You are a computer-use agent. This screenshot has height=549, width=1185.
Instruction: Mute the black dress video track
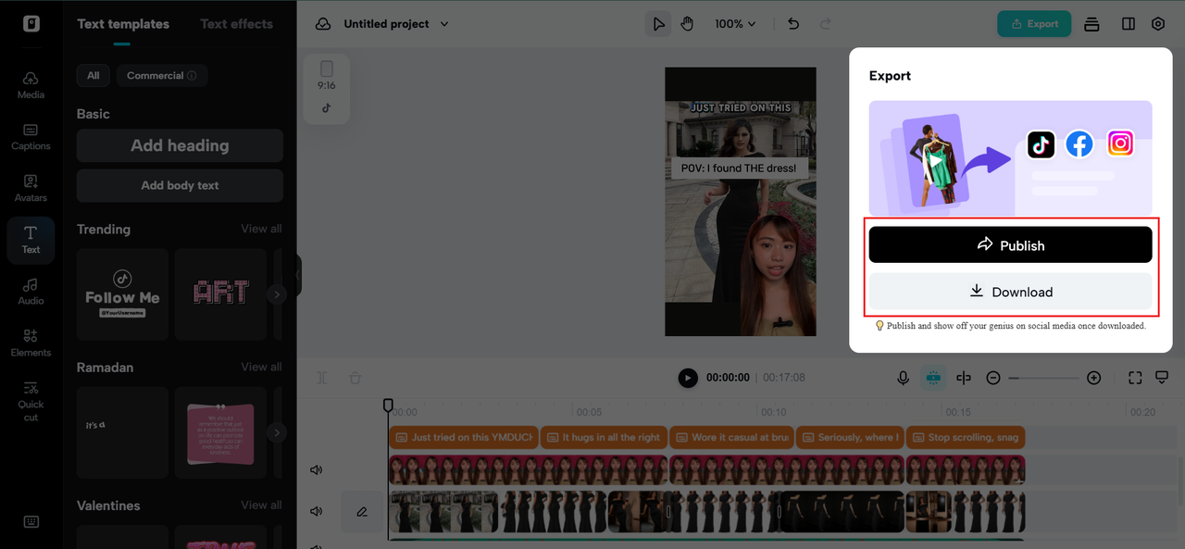point(317,511)
